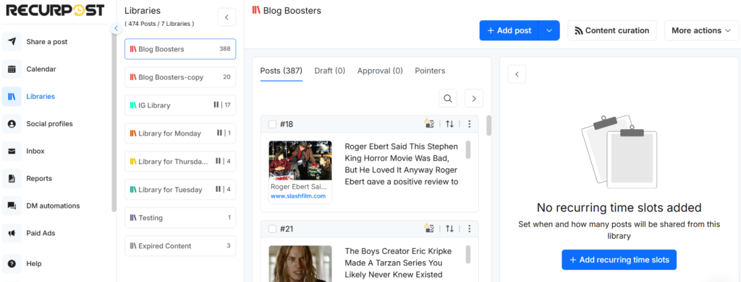Screen dimensions: 741x282
Task: Select the Library for Monday entry
Action: tap(180, 133)
